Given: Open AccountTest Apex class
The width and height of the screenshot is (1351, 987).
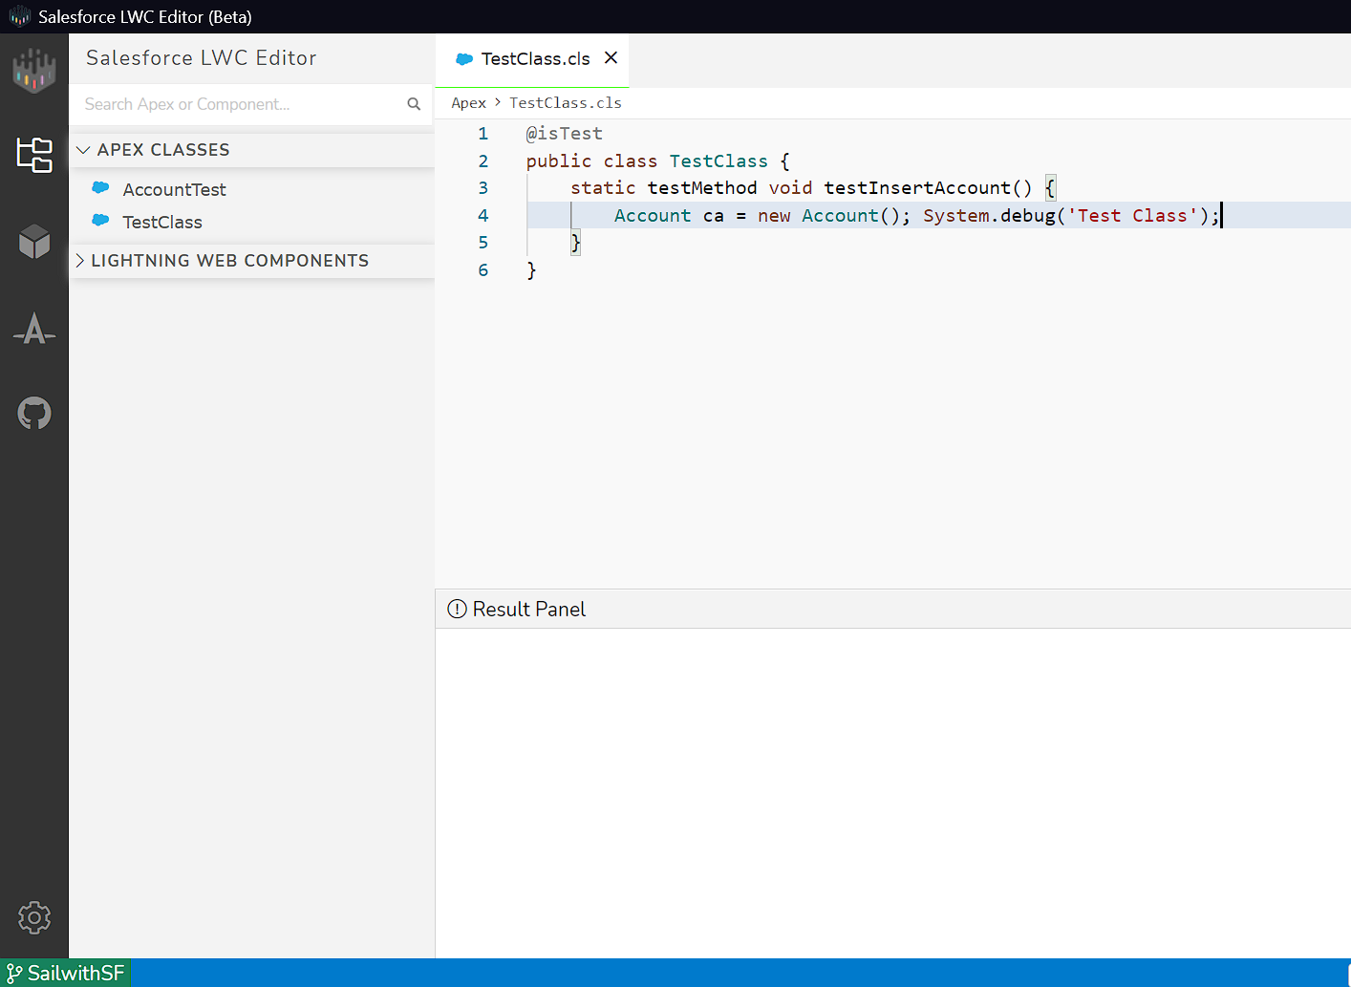Looking at the screenshot, I should 174,189.
